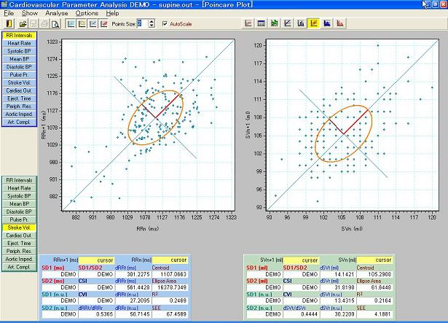Click the Ellipse Area value 16378.7349
The image size is (448, 323).
tap(170, 287)
